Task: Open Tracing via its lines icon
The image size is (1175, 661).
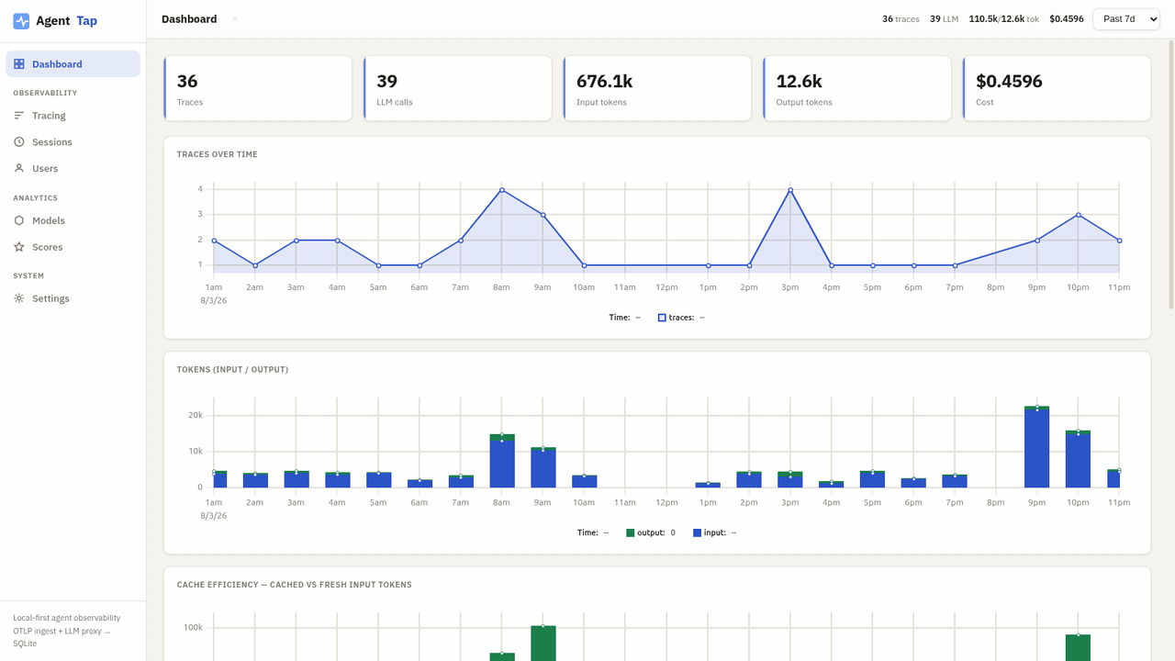Action: click(x=19, y=116)
